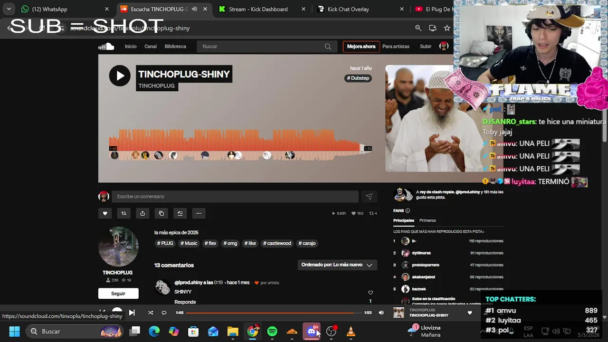Open the Windows Start button
Screen dimensions: 608x342
click(x=14, y=331)
